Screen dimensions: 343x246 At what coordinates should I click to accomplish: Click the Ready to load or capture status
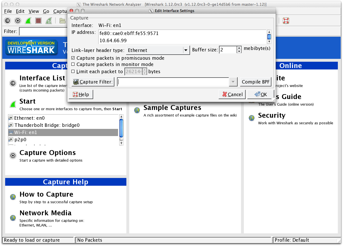tap(32, 240)
